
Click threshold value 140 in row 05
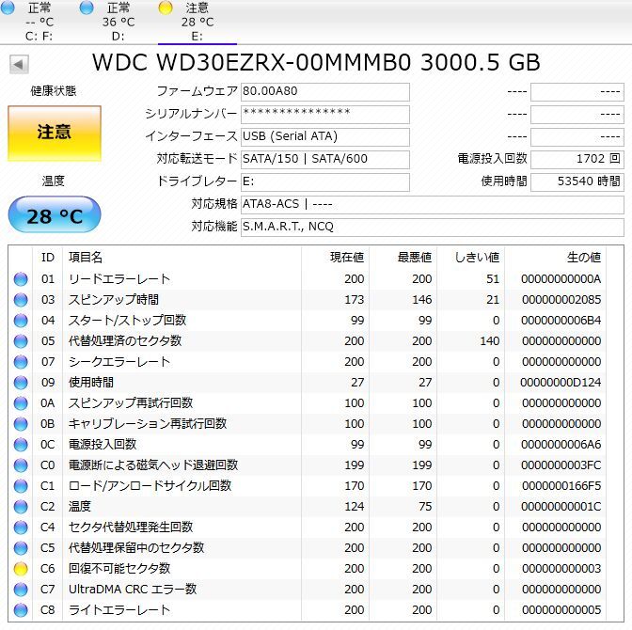coord(490,341)
